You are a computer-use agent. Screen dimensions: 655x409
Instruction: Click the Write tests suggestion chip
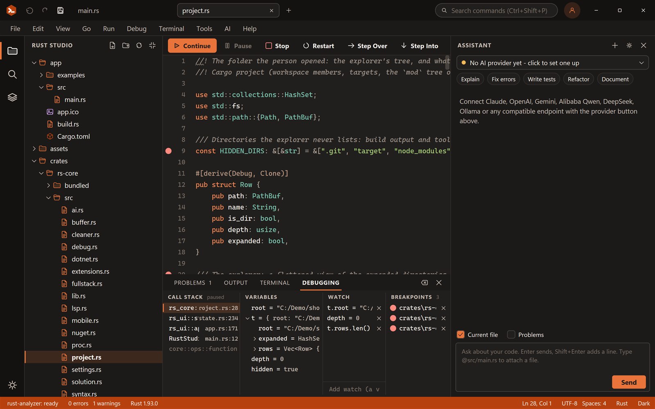pyautogui.click(x=542, y=79)
